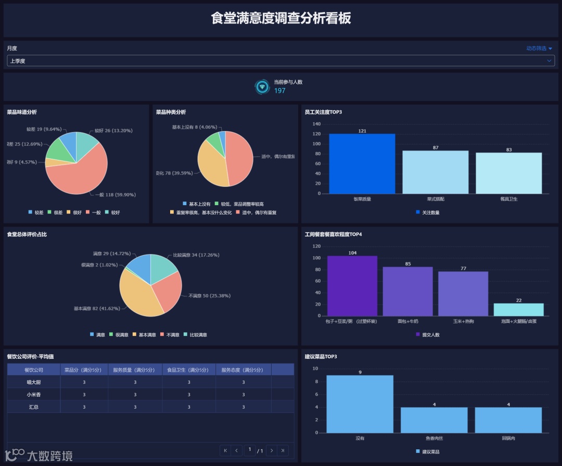Click 适中,偶尔有重复 slice in variety pie
Image resolution: width=562 pixels, height=466 pixels.
click(x=239, y=160)
